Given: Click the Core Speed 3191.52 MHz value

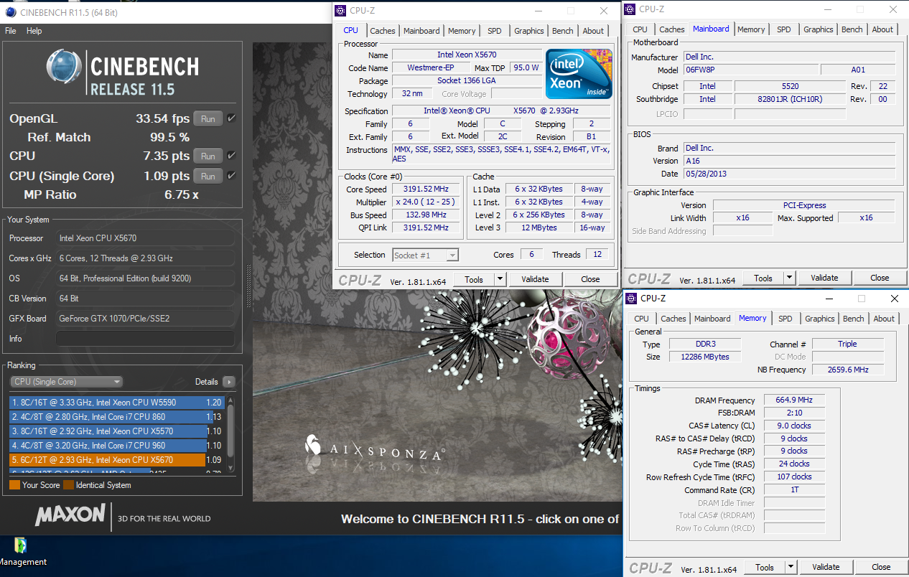Looking at the screenshot, I should (x=426, y=189).
